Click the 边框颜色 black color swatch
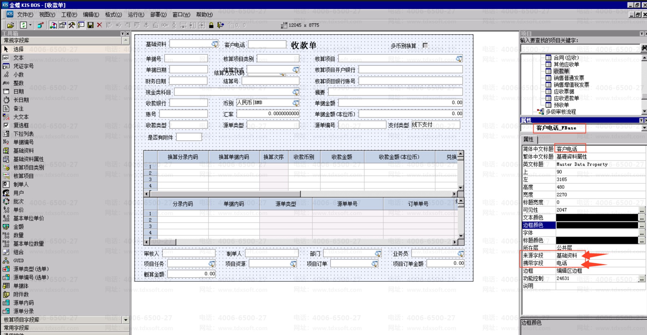The width and height of the screenshot is (647, 335). tap(597, 225)
